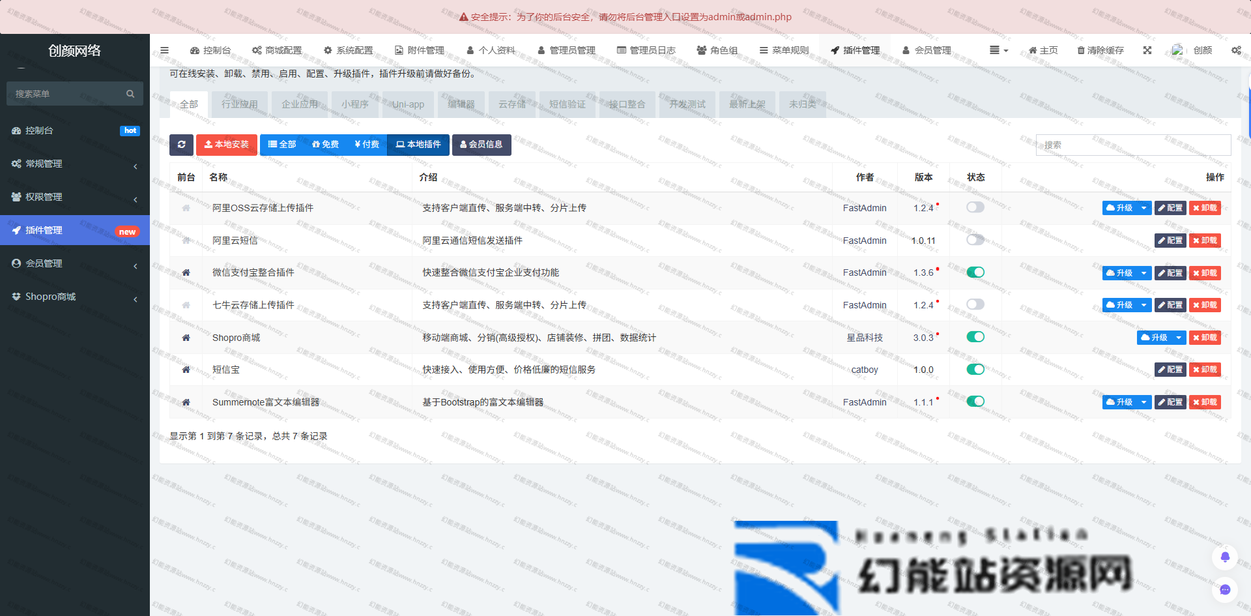The width and height of the screenshot is (1251, 616).
Task: Click the plugin search input field
Action: [x=1133, y=145]
